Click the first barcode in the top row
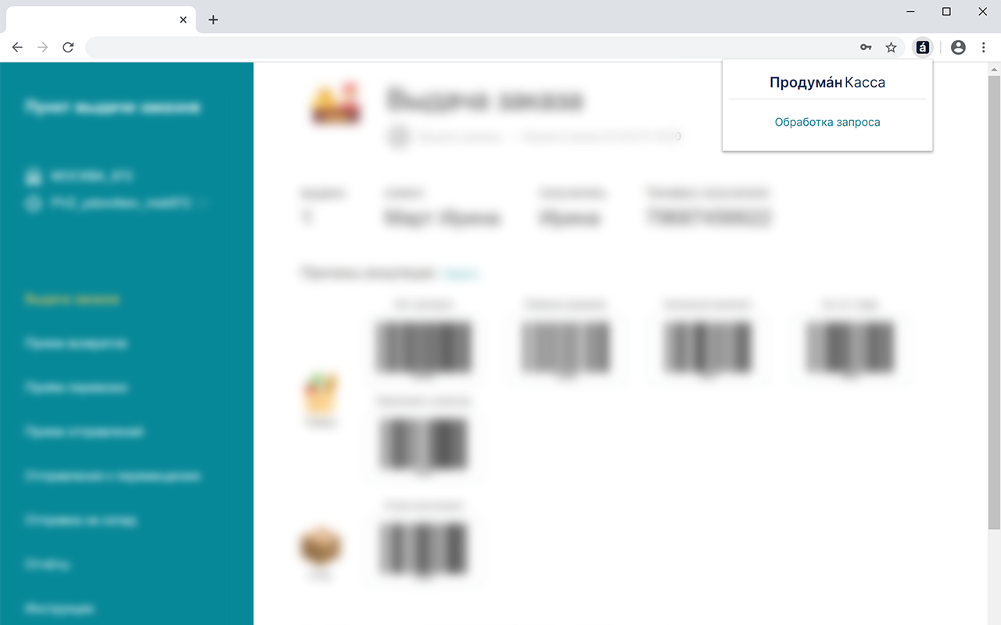Image resolution: width=1001 pixels, height=625 pixels. click(x=423, y=348)
